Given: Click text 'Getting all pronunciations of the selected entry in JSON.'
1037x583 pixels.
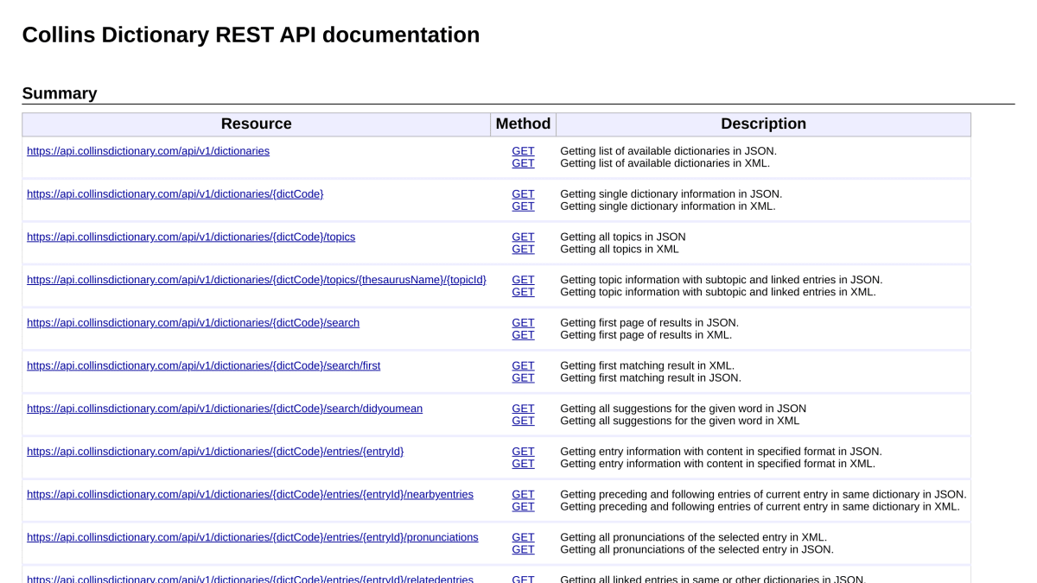Looking at the screenshot, I should 697,549.
